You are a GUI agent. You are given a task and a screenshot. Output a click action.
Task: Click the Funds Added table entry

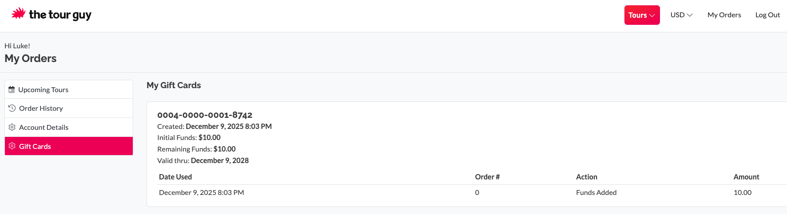click(596, 192)
